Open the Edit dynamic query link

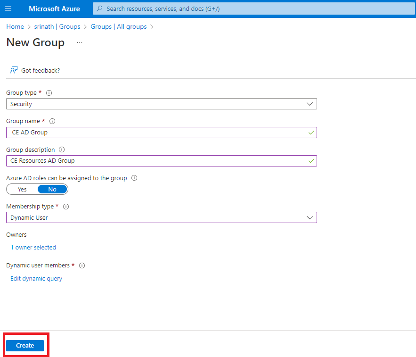click(x=36, y=278)
